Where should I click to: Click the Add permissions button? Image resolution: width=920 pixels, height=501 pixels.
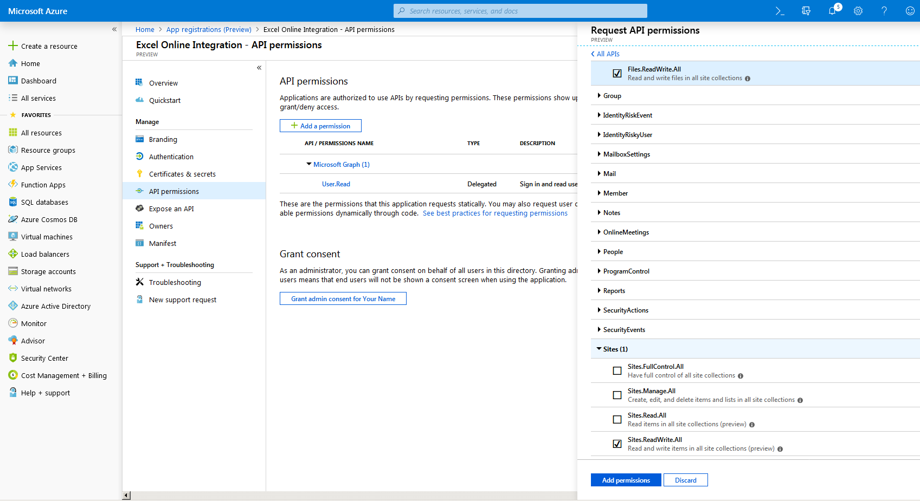coord(626,480)
